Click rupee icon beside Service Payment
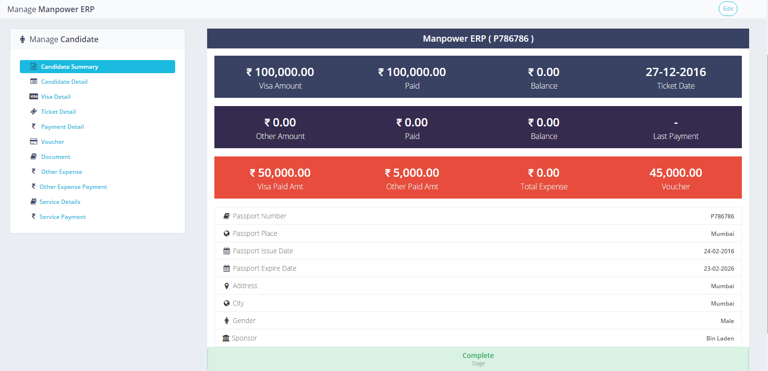The height and width of the screenshot is (371, 768). (x=33, y=216)
